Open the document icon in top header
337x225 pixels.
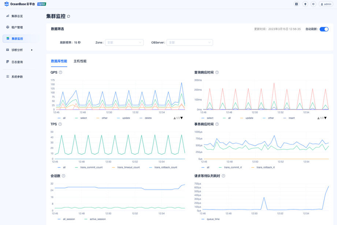point(296,4)
